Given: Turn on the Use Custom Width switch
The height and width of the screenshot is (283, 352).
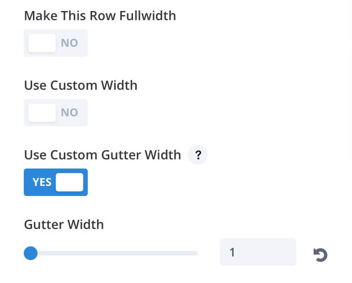Looking at the screenshot, I should point(56,113).
